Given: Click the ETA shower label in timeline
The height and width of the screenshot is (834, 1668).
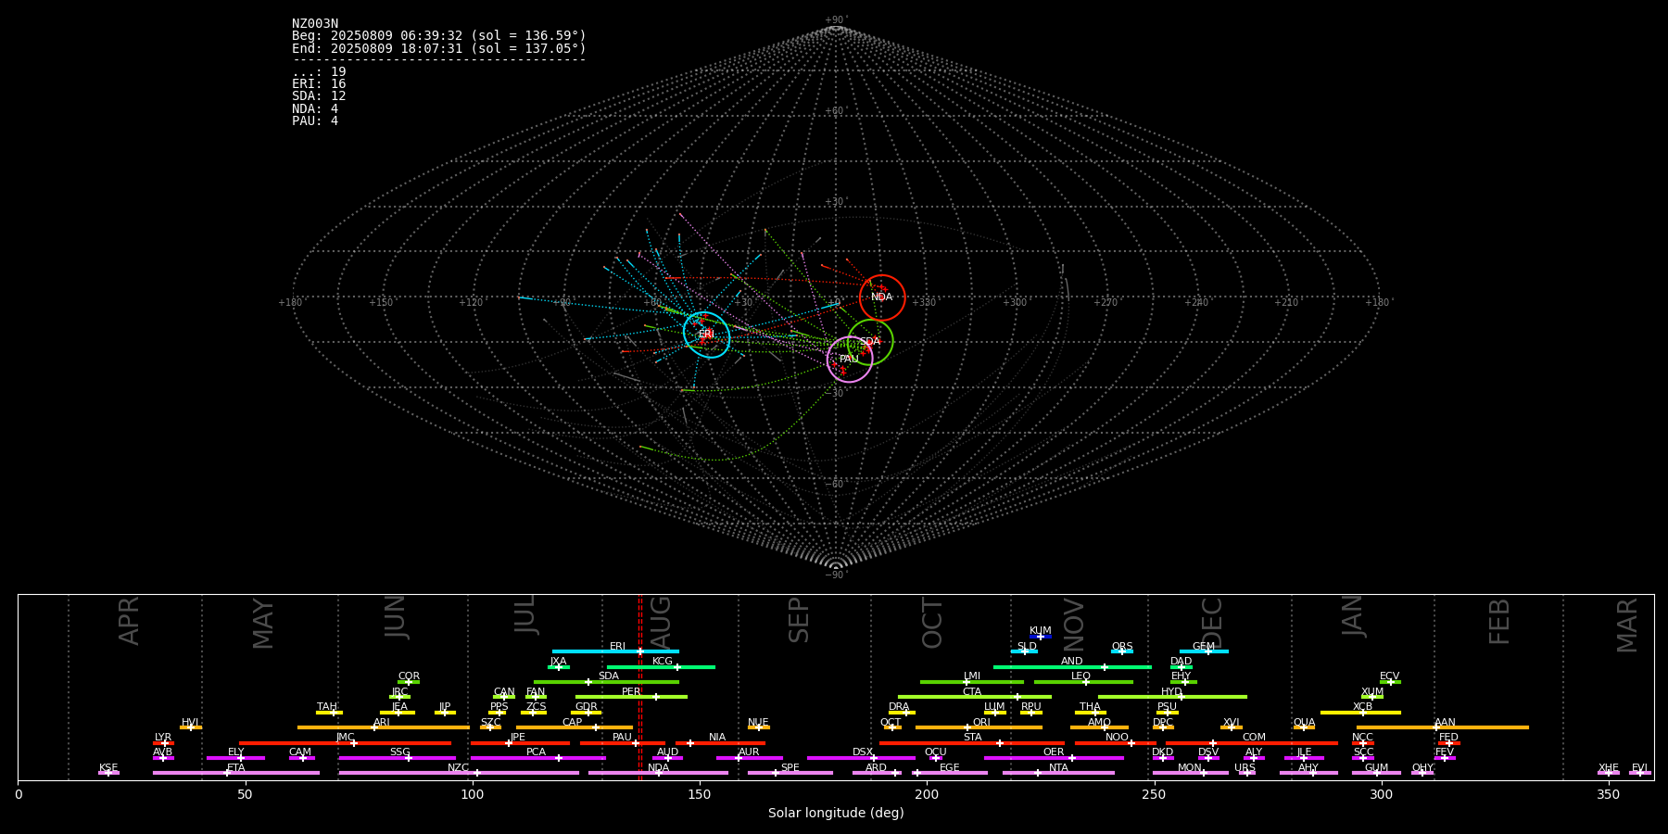Looking at the screenshot, I should pyautogui.click(x=236, y=768).
